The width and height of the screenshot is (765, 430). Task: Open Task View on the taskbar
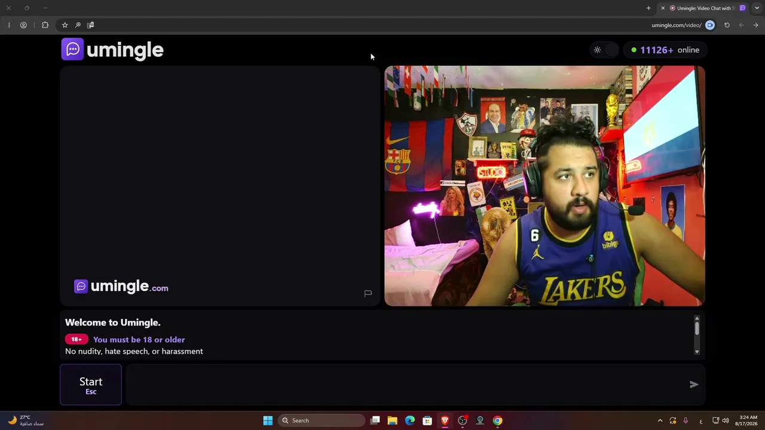[x=375, y=420]
